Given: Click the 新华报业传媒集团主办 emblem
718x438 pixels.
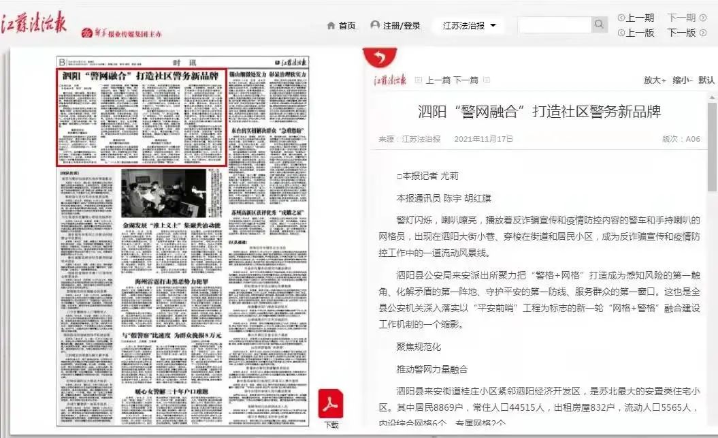Looking at the screenshot, I should (x=121, y=33).
